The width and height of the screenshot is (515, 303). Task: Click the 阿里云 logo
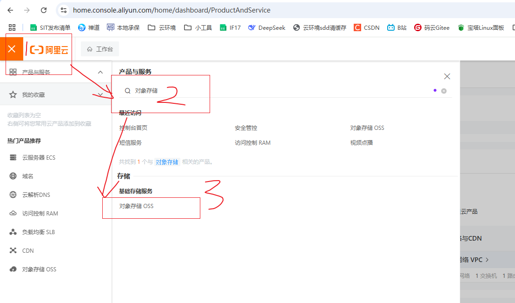click(49, 50)
